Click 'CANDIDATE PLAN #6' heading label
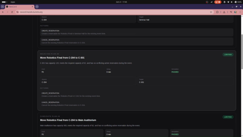The width and height of the screenshot is (243, 137). pyautogui.click(x=50, y=116)
